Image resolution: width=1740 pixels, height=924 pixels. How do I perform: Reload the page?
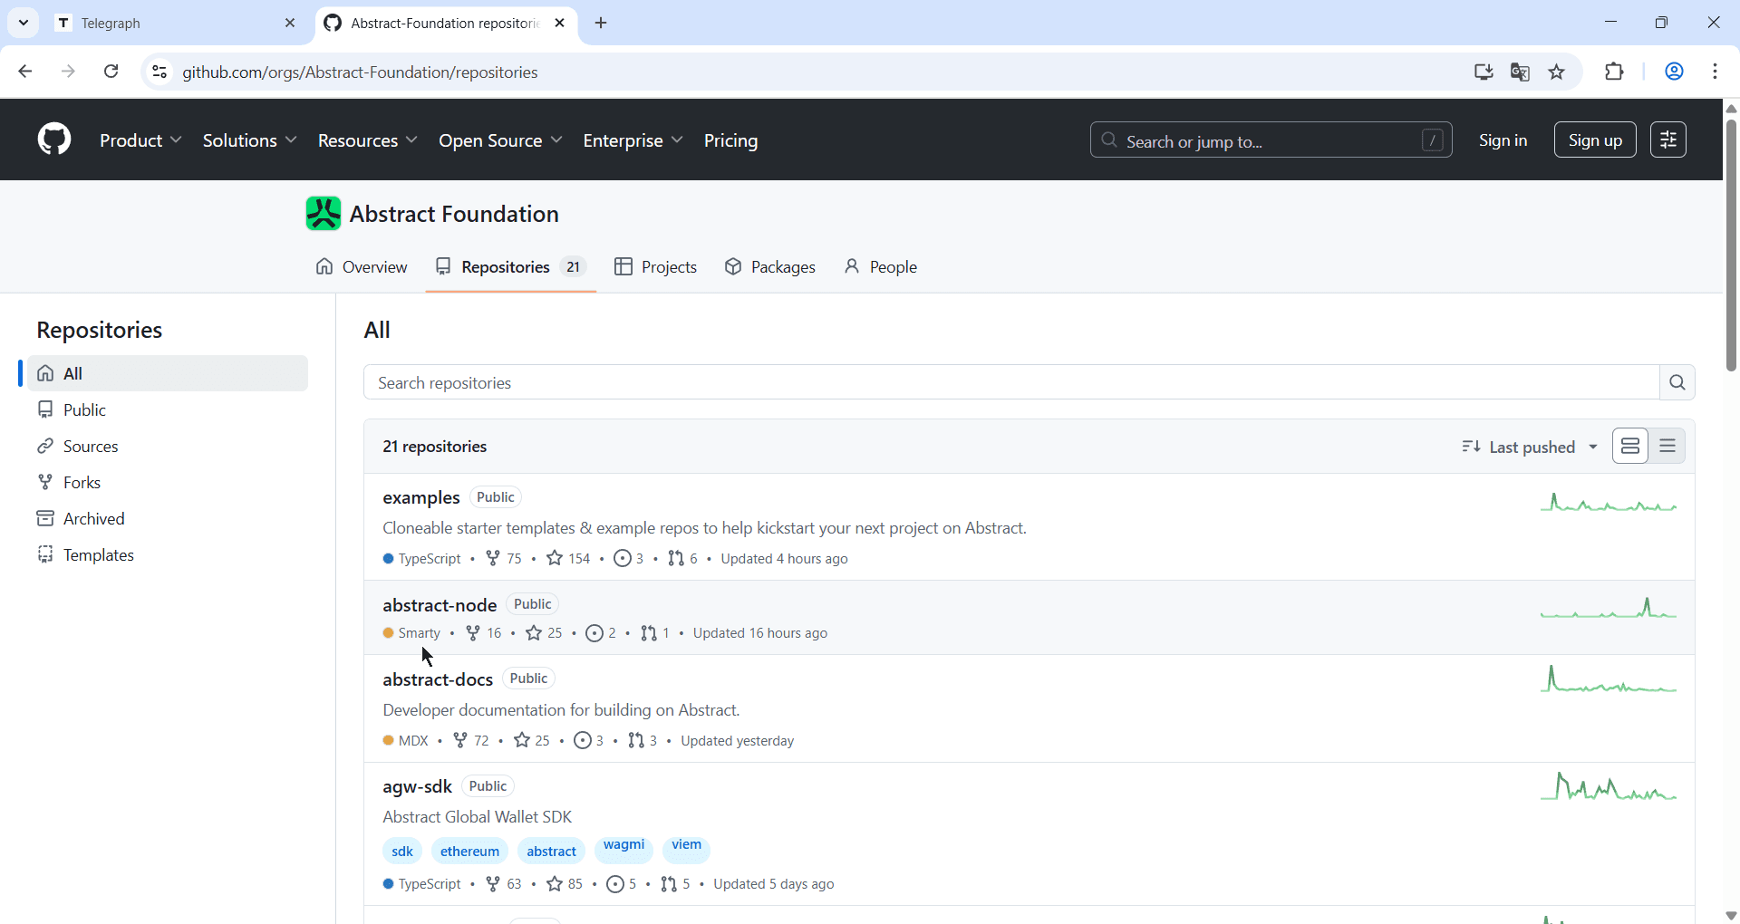pyautogui.click(x=111, y=72)
